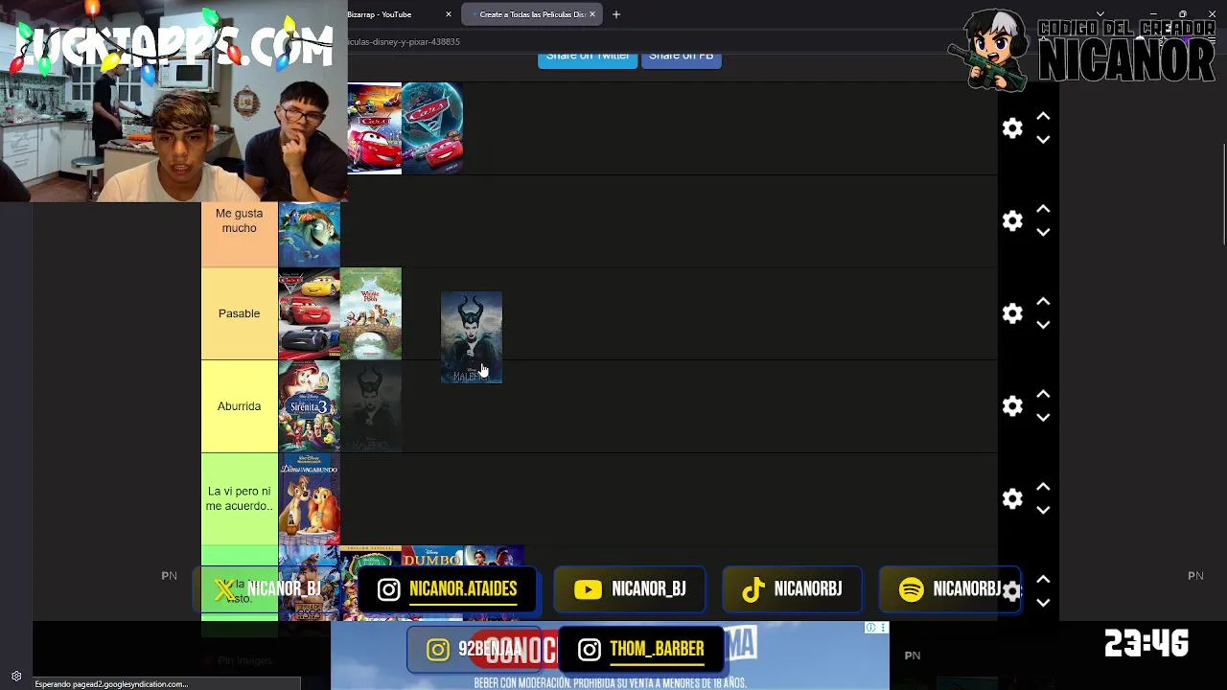Select the Cars movie poster thumbnail

[375, 128]
